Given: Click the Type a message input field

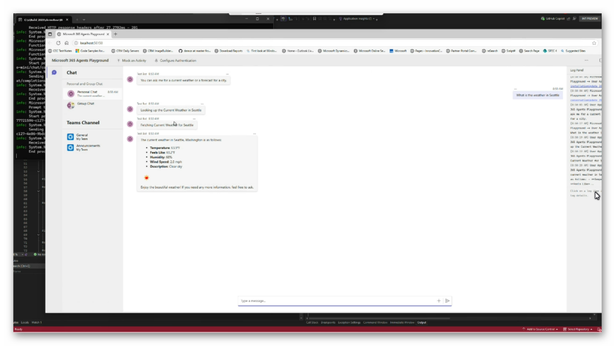Looking at the screenshot, I should point(336,301).
